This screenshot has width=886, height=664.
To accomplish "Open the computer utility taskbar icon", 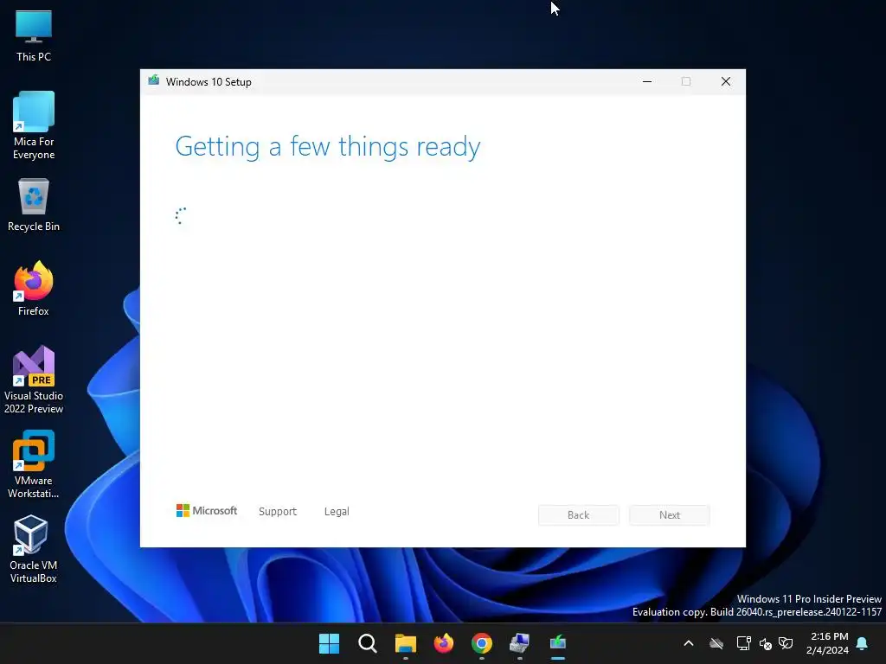I will (x=520, y=643).
